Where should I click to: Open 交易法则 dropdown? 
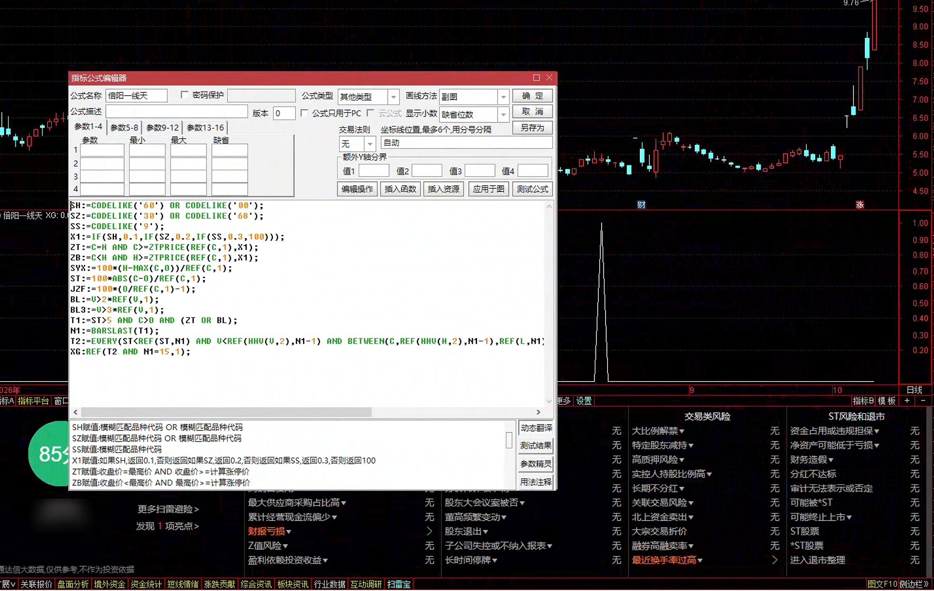click(370, 144)
